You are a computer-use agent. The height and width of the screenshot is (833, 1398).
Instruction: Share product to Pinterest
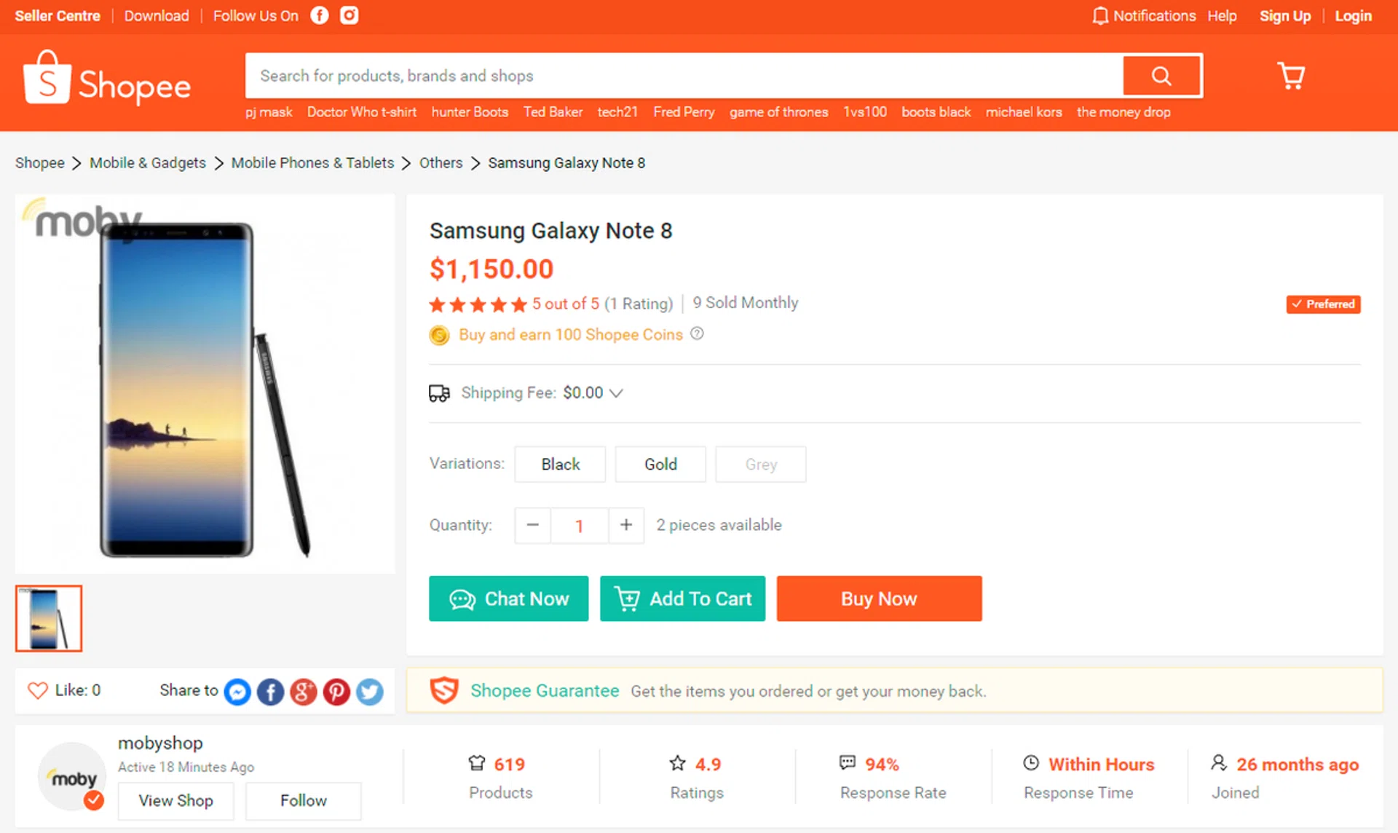336,691
